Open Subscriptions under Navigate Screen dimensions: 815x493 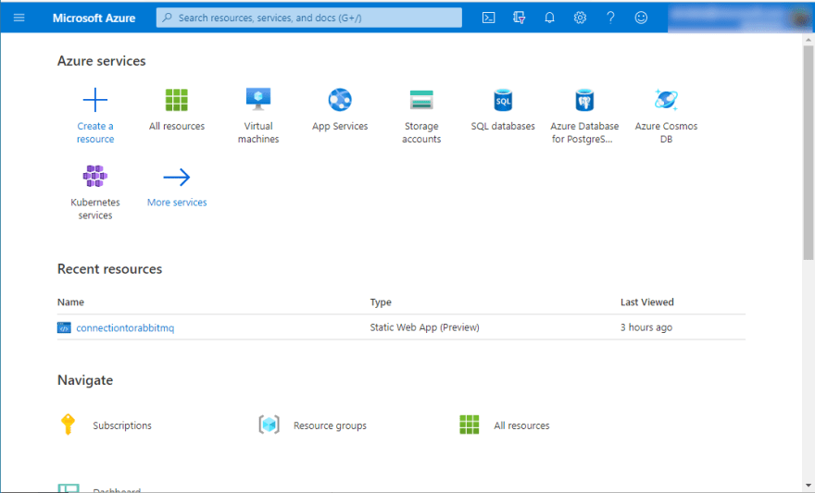pos(122,425)
